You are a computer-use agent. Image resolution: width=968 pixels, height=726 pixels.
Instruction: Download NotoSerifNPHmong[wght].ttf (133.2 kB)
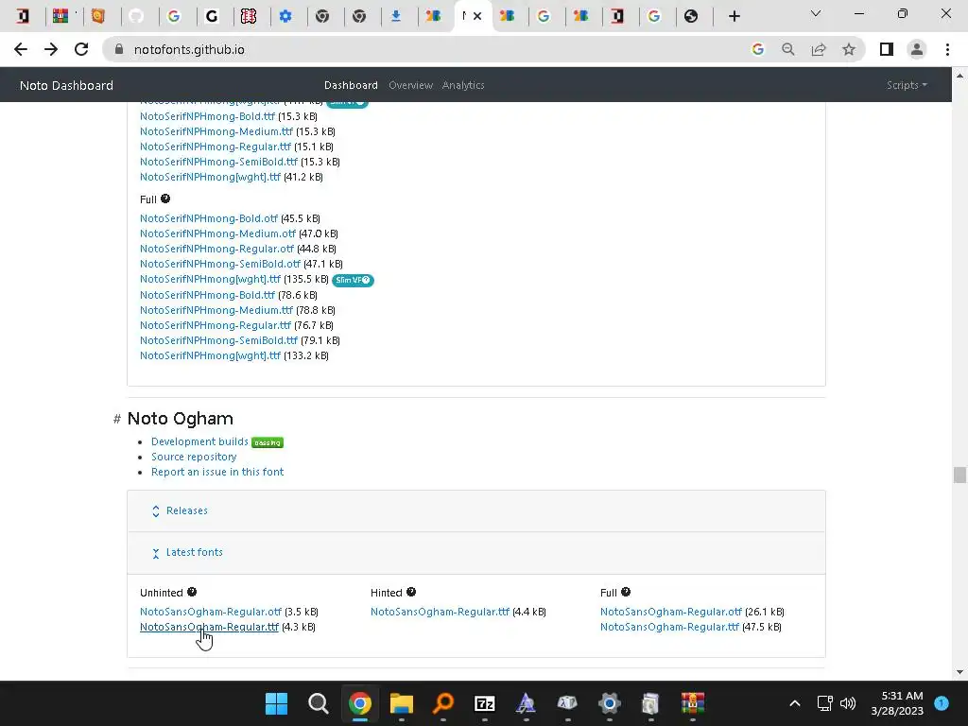(210, 355)
